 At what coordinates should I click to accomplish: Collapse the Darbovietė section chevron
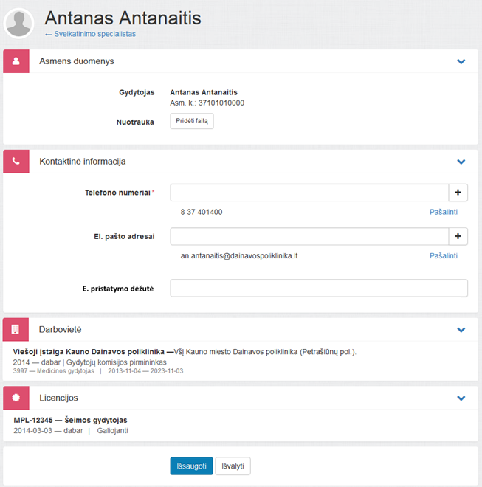point(461,330)
